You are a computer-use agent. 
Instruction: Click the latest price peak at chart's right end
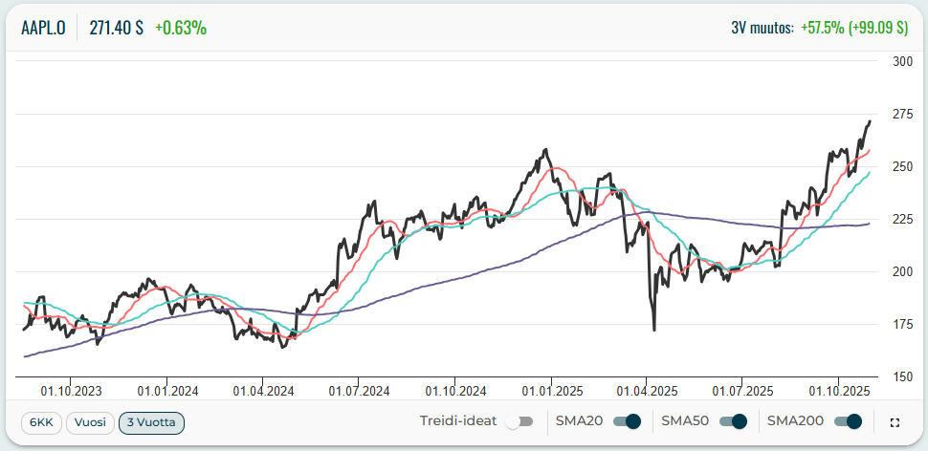pos(869,121)
